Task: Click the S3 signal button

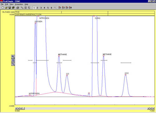Action: coord(67,7)
